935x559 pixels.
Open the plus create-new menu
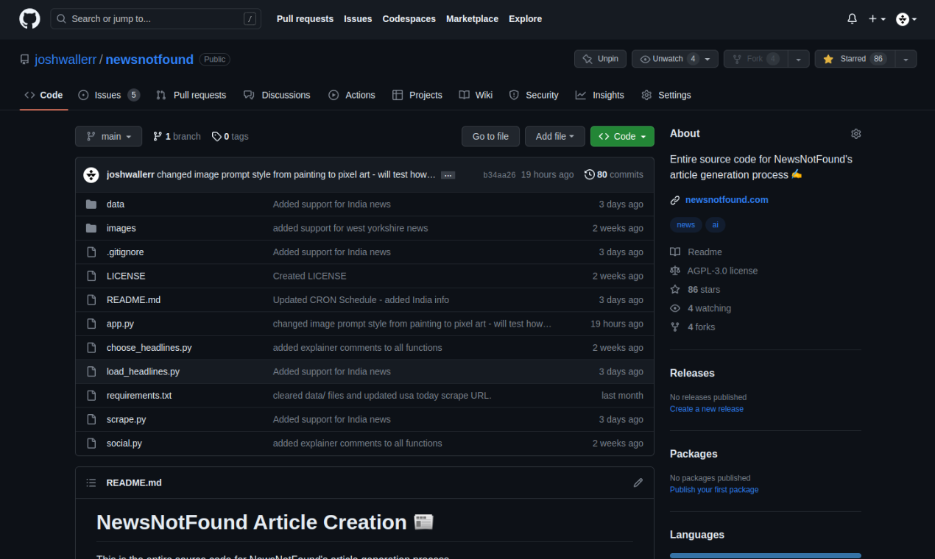[877, 19]
